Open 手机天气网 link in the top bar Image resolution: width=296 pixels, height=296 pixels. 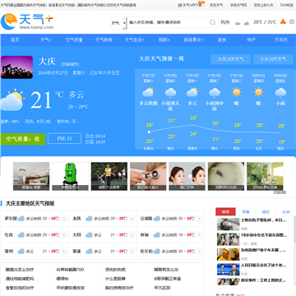pyautogui.click(x=238, y=5)
